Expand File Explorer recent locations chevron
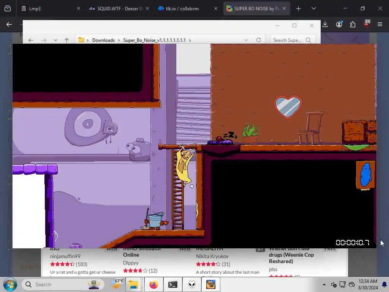The height and width of the screenshot is (292, 389). [55, 40]
